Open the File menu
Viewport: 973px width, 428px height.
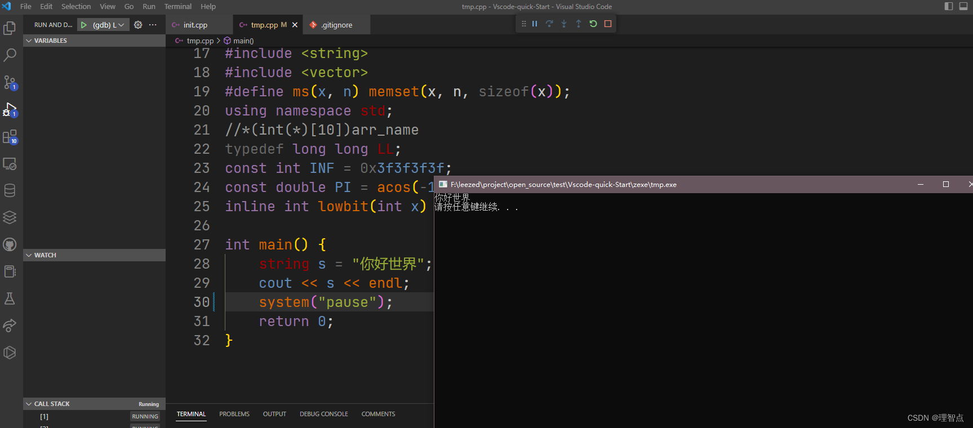coord(26,6)
